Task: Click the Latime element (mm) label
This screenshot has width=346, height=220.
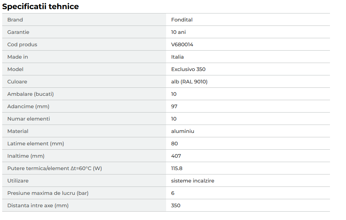Action: [36, 144]
